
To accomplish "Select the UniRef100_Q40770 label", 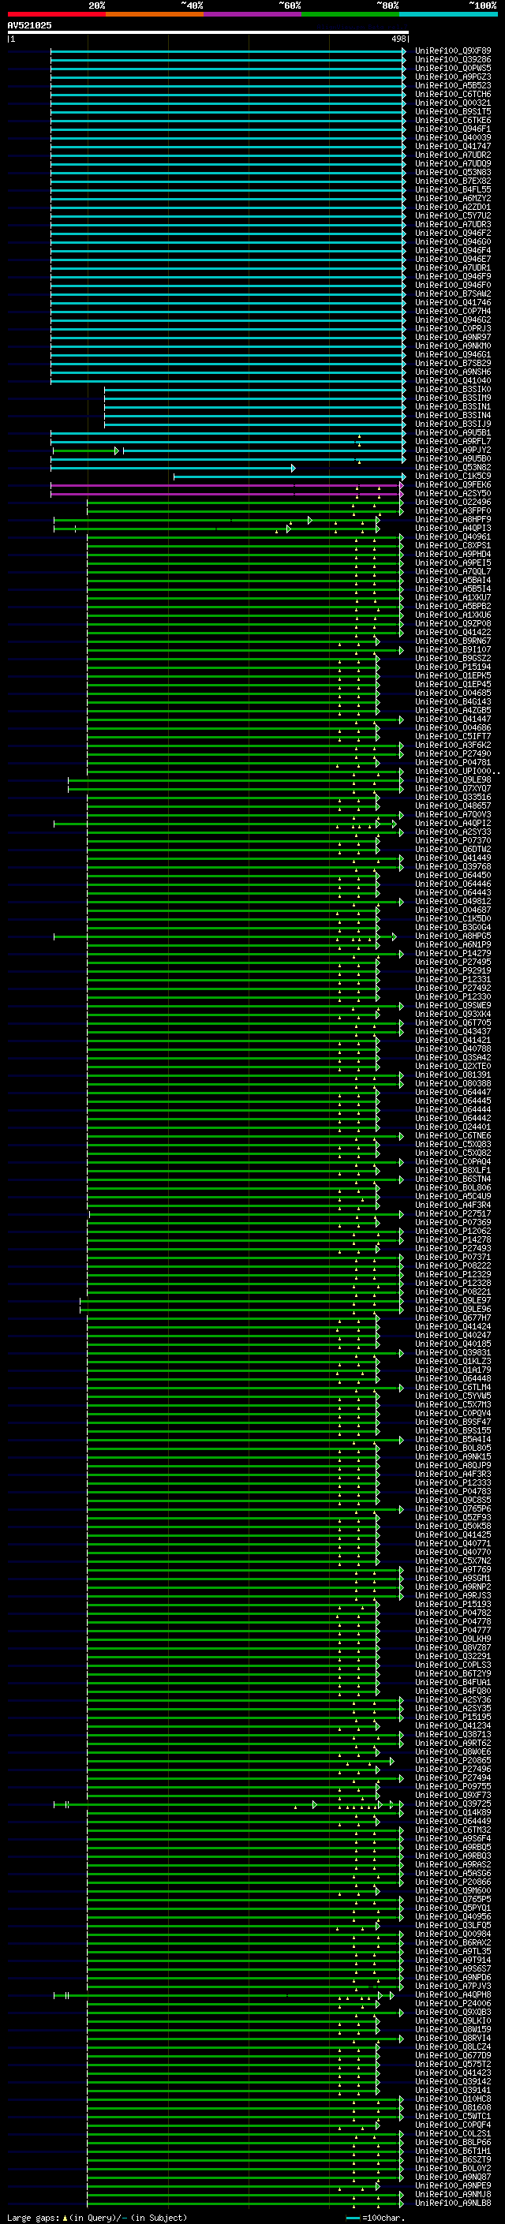I will [x=452, y=1553].
